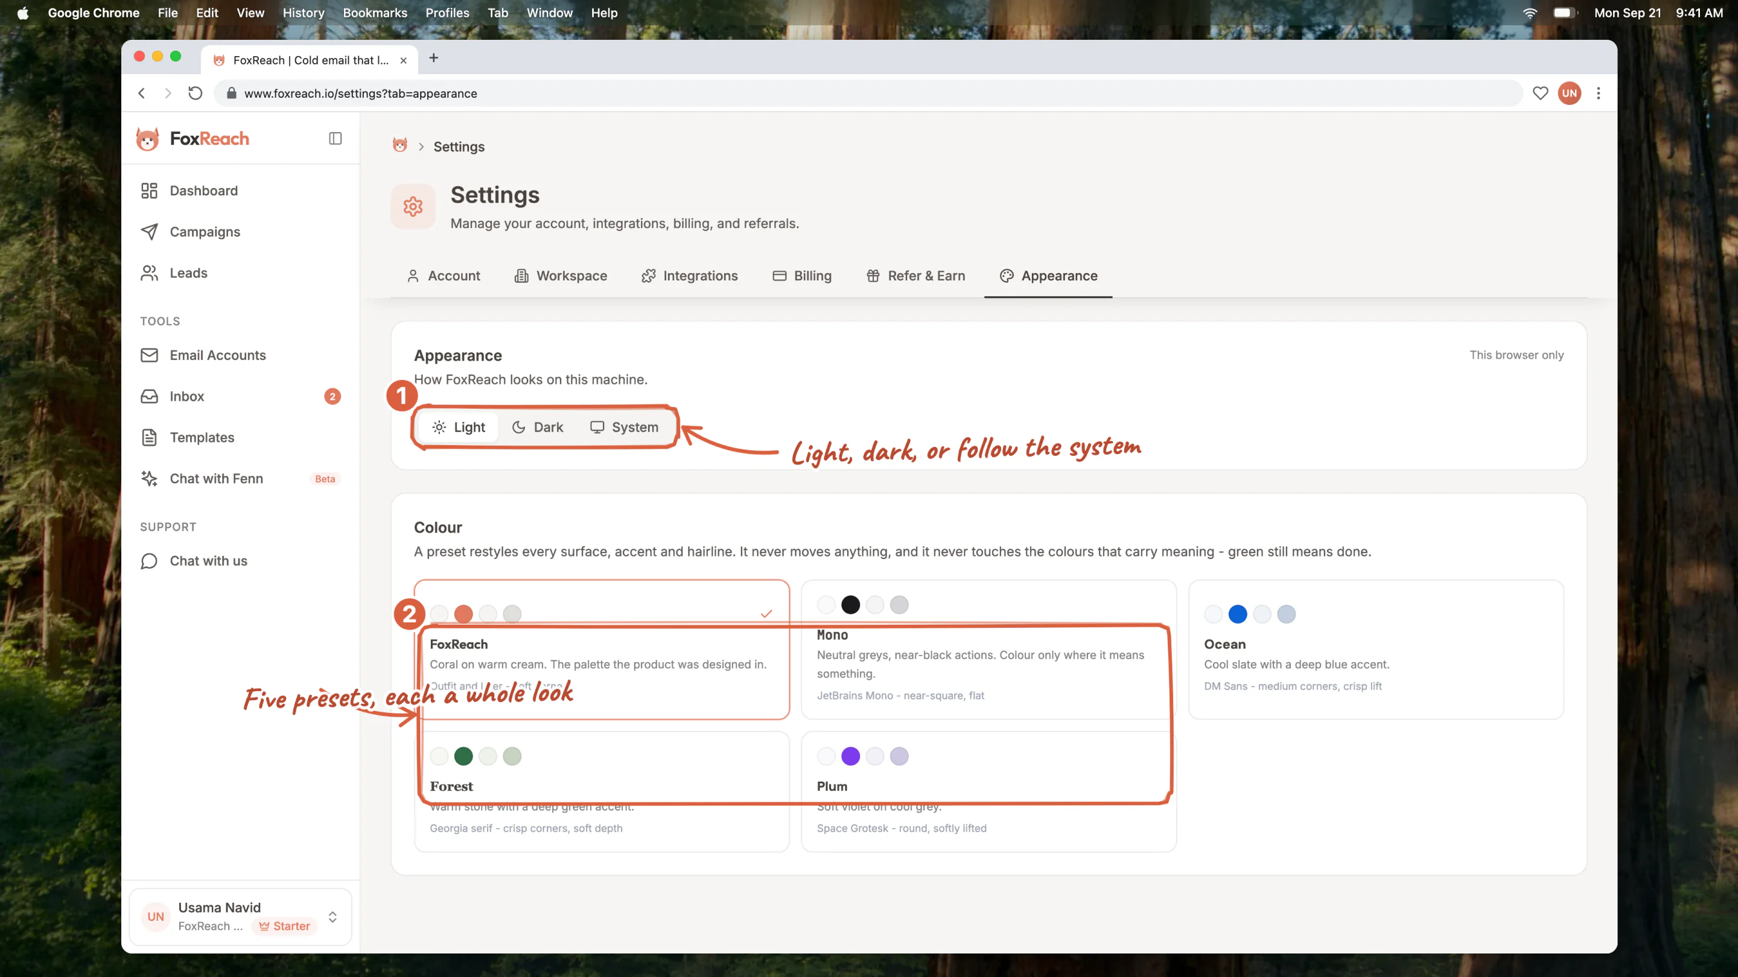This screenshot has width=1738, height=977.
Task: Collapse the sidebar panel toggle icon
Action: (336, 138)
